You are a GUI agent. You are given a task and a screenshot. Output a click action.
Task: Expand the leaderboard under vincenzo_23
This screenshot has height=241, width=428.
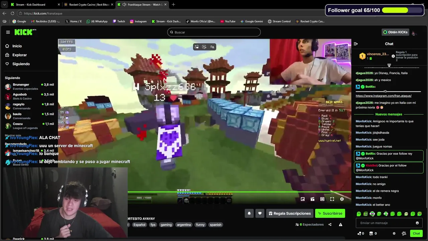coord(389,65)
